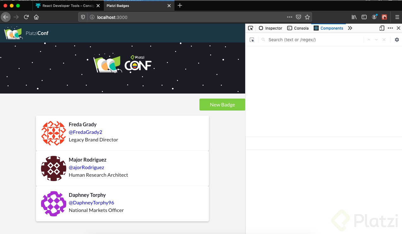Open the Firefox account icon
Image resolution: width=402 pixels, height=234 pixels.
[x=375, y=17]
